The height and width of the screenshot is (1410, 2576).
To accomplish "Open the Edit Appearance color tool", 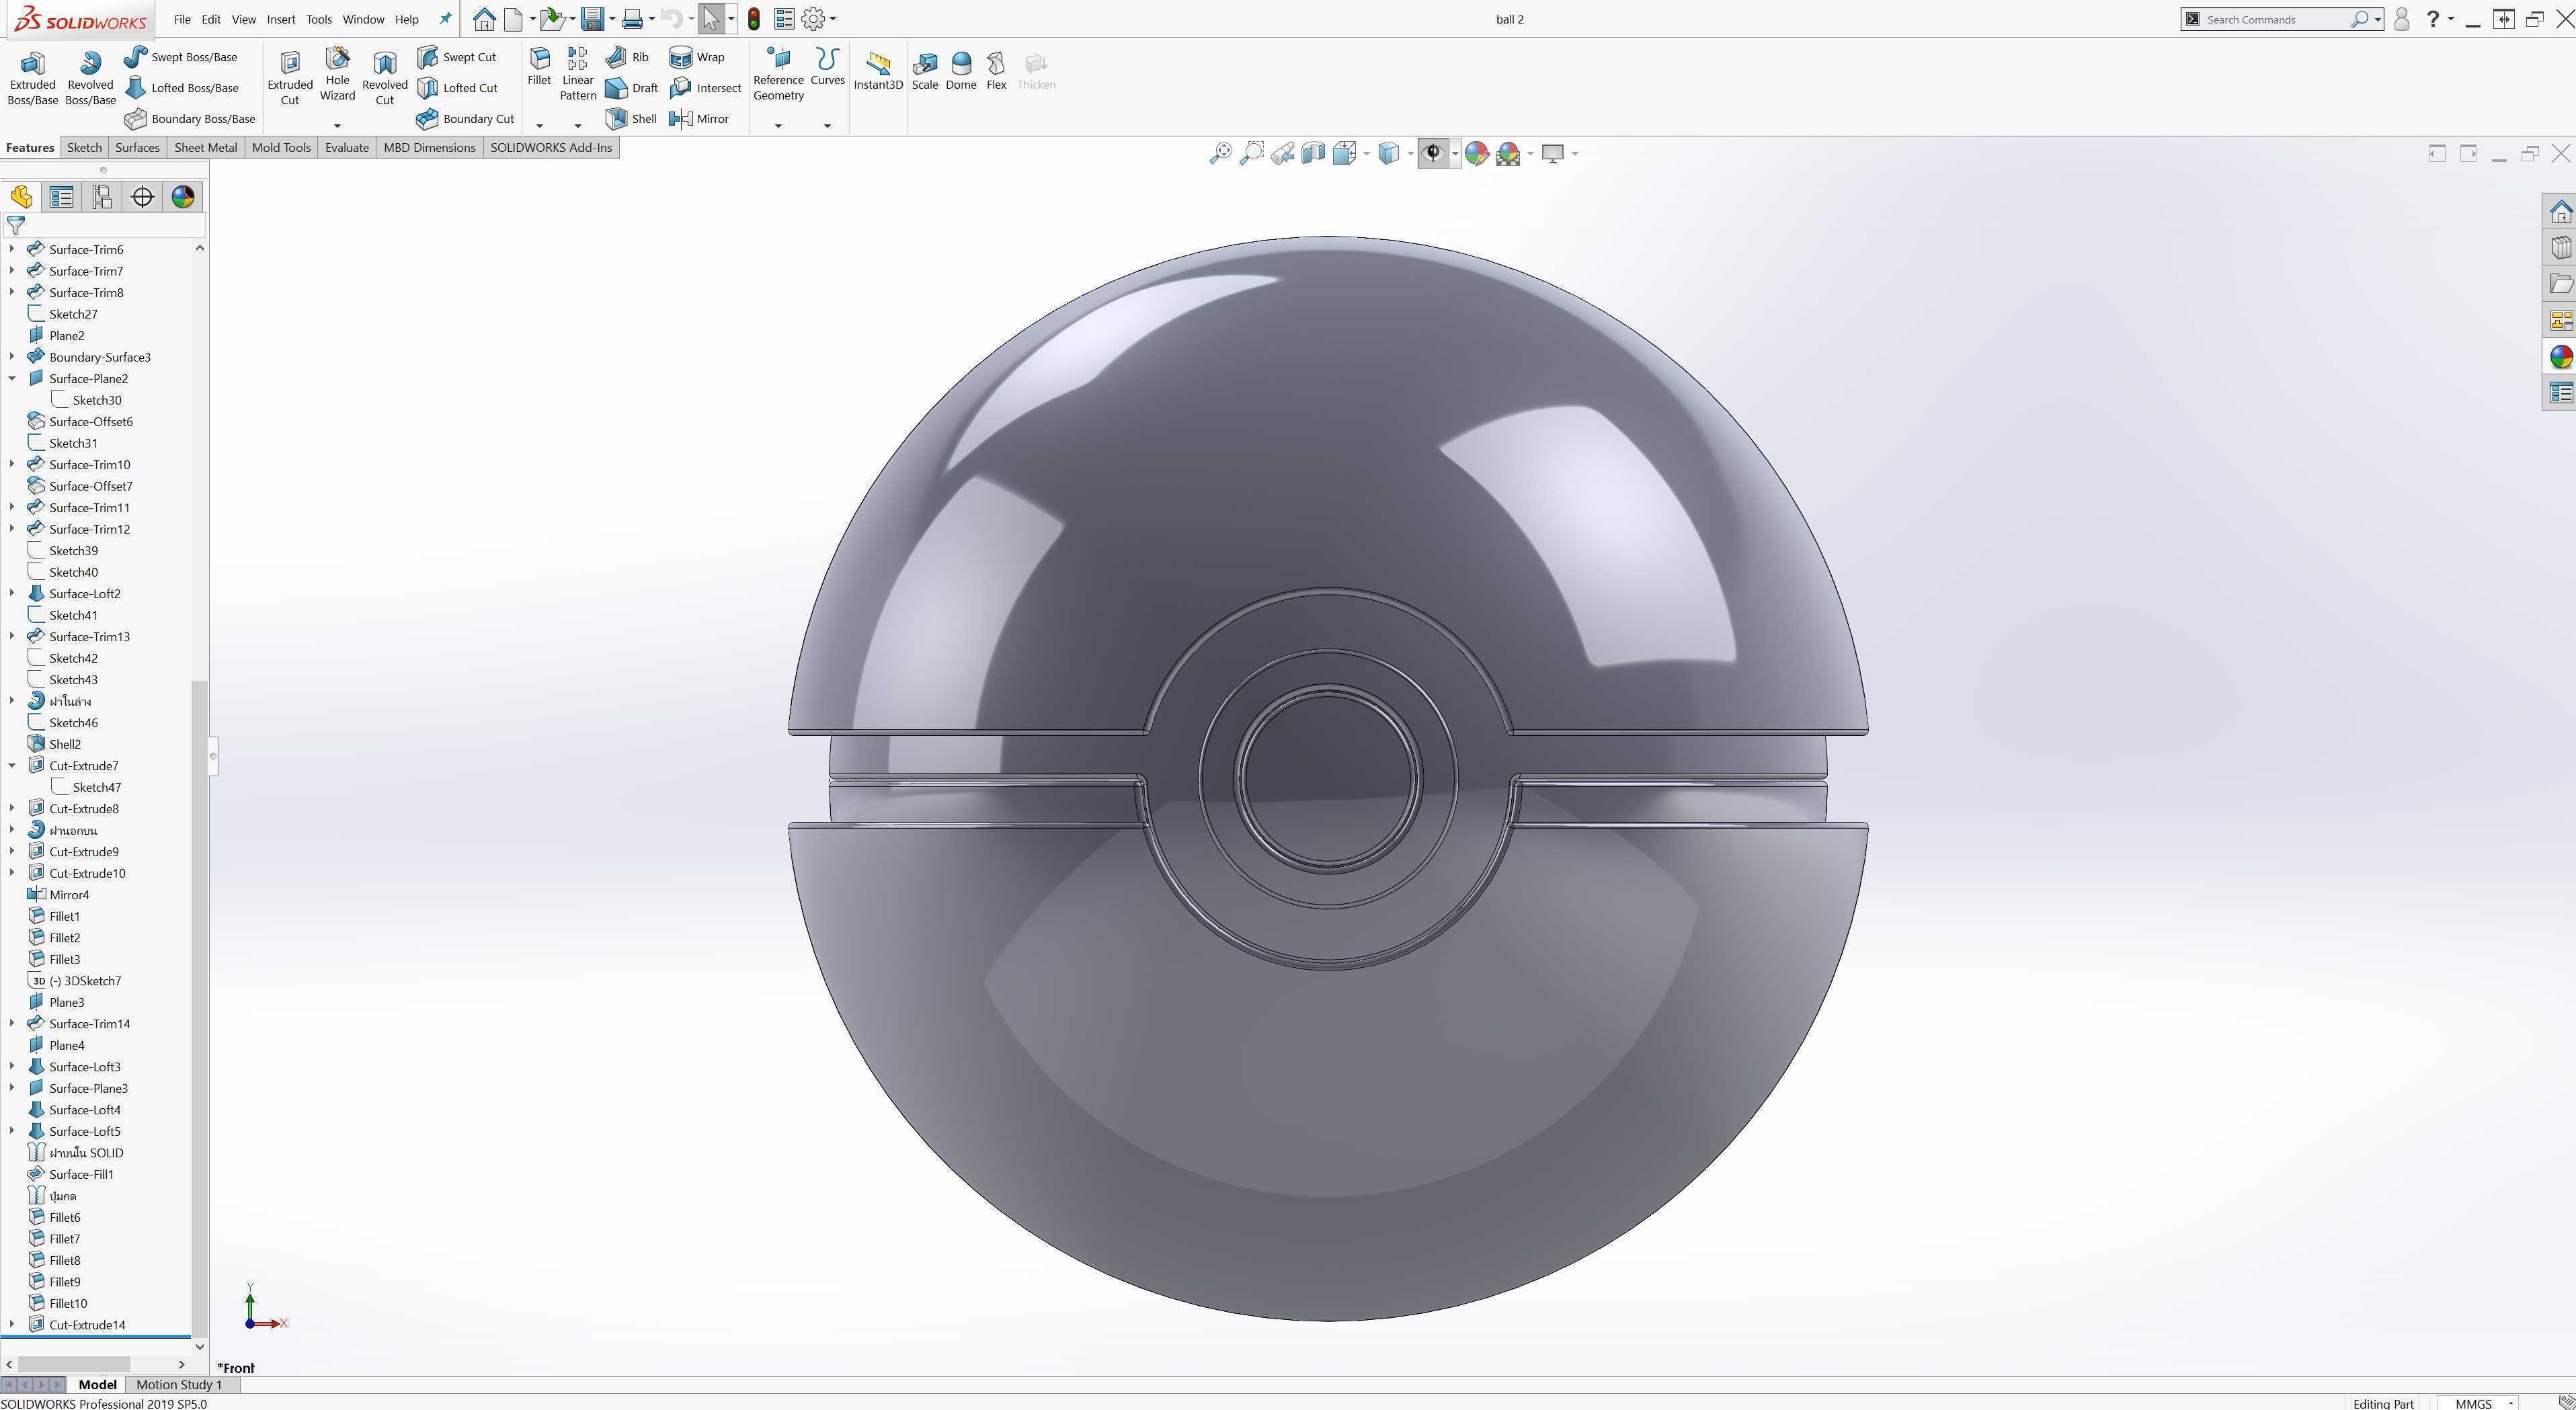I will tap(1476, 153).
